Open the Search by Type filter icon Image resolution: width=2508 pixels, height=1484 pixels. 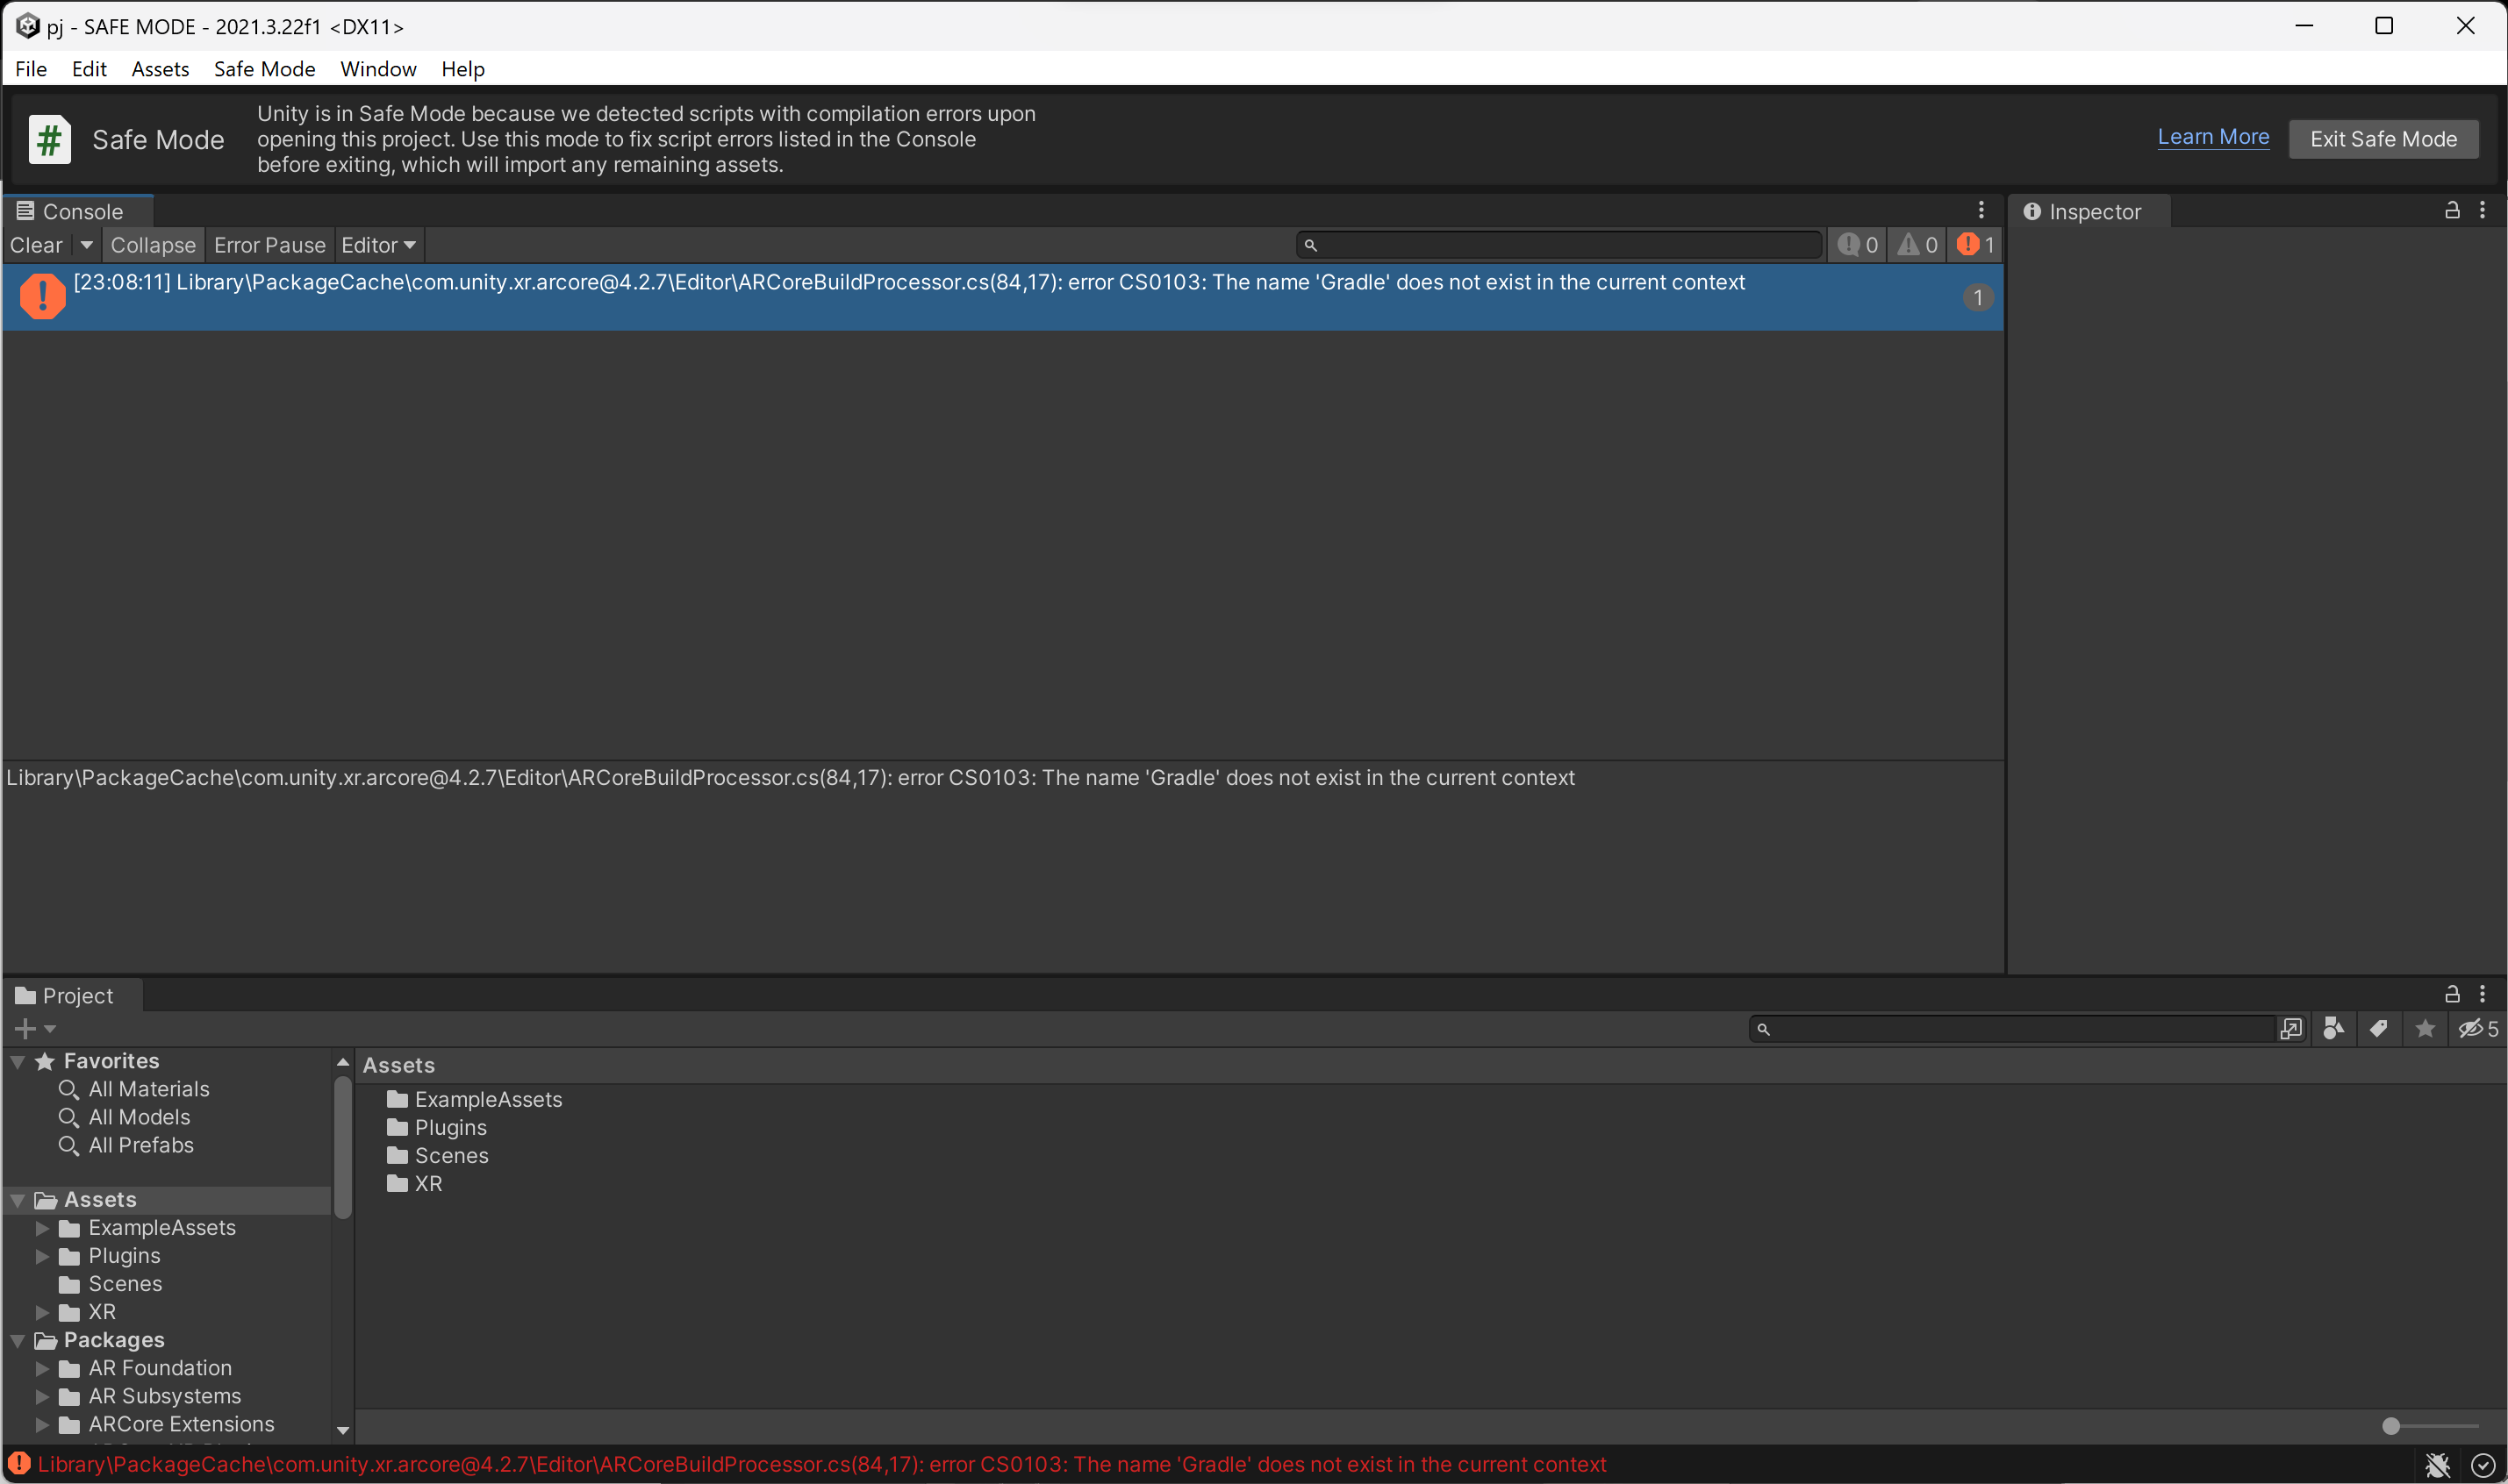point(2332,1029)
